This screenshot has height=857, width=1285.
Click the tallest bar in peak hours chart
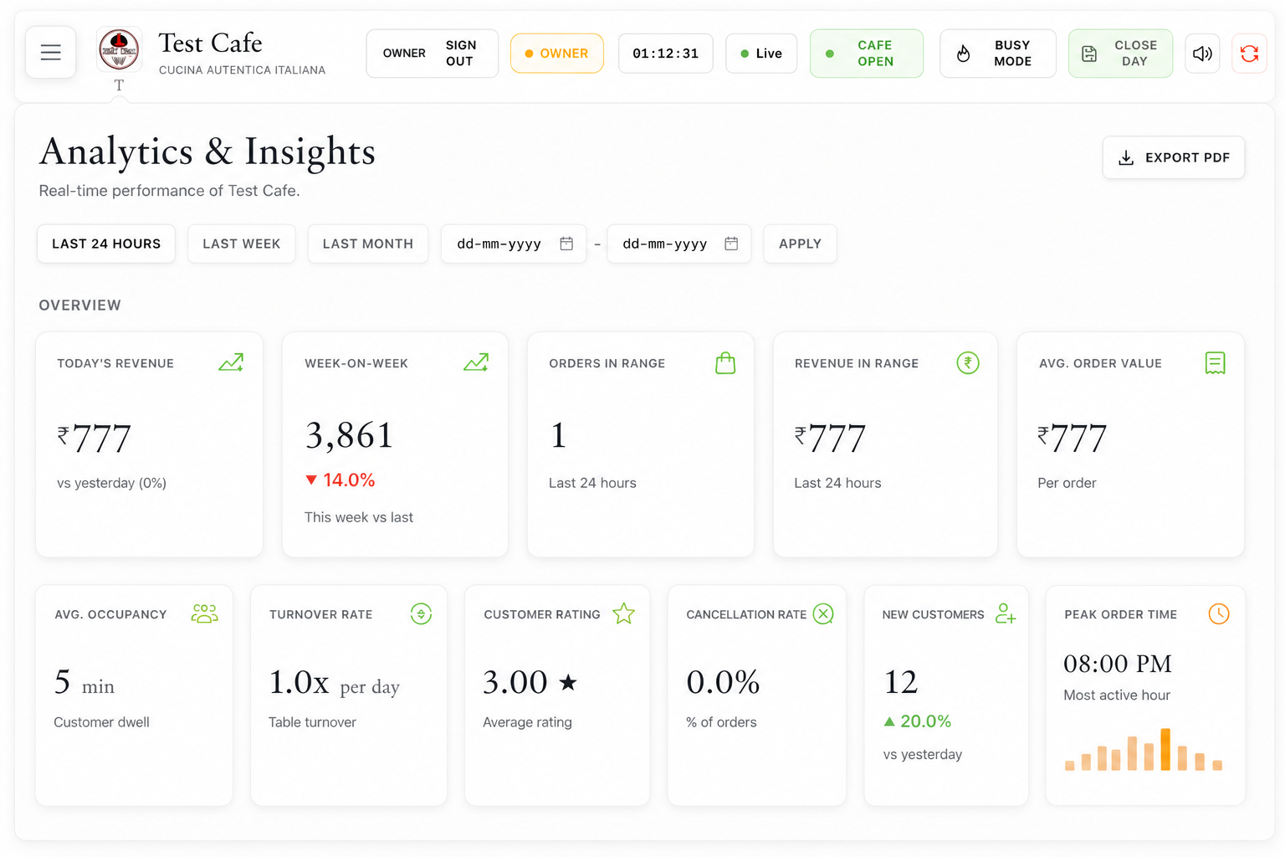point(1165,749)
